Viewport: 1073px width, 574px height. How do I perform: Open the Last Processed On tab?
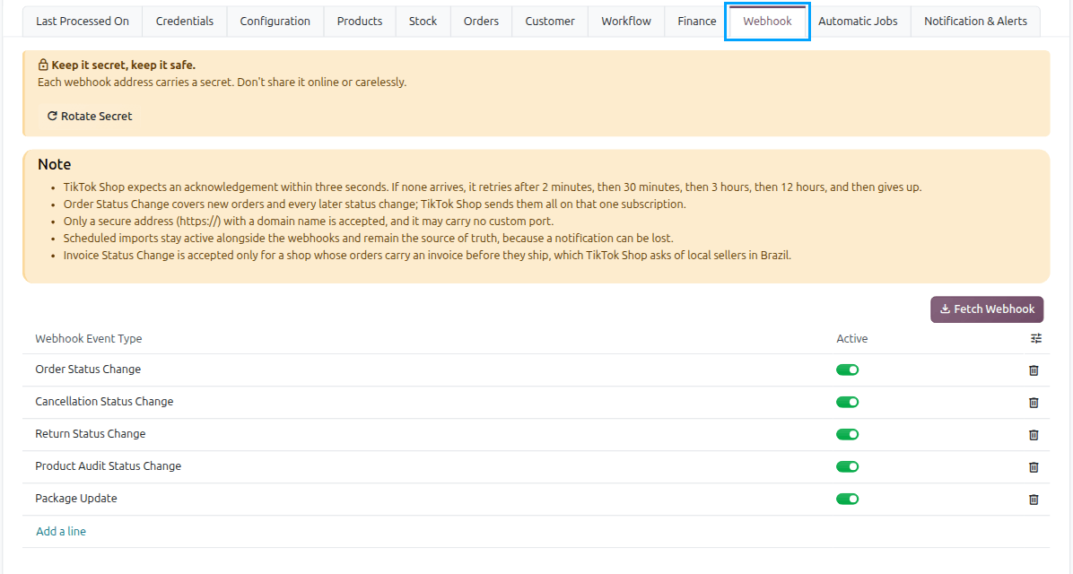tap(83, 22)
